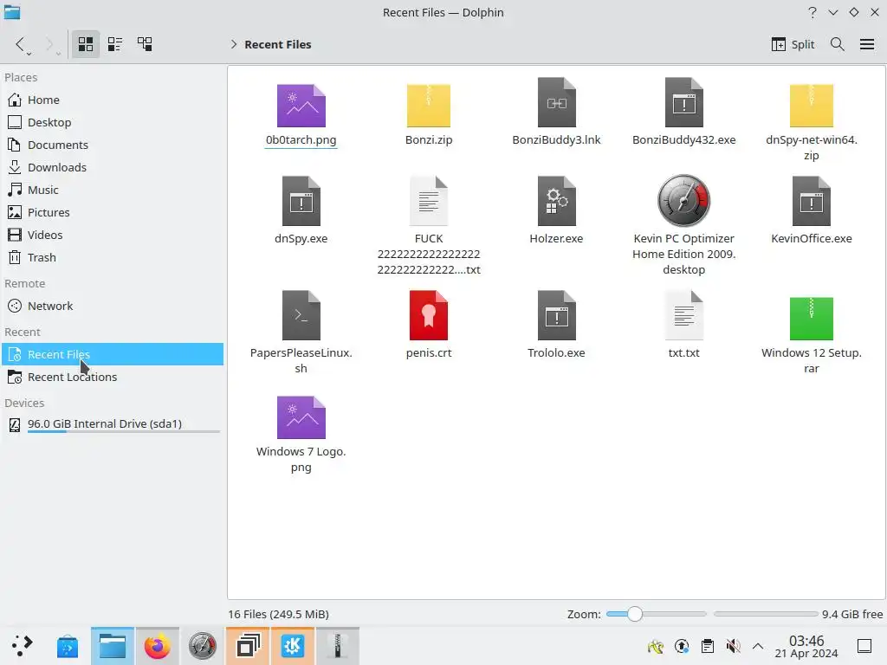The height and width of the screenshot is (665, 887).
Task: Click the window help question mark
Action: click(x=813, y=12)
